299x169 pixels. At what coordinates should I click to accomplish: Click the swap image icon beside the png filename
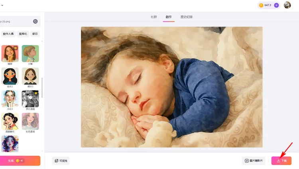tap(35, 21)
